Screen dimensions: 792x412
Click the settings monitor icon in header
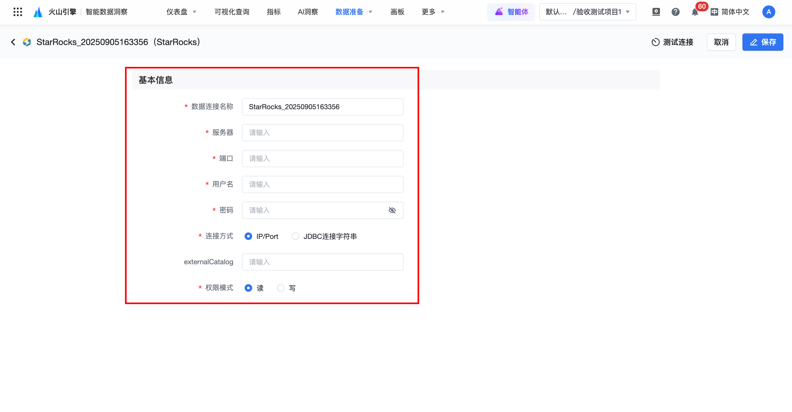pyautogui.click(x=656, y=12)
